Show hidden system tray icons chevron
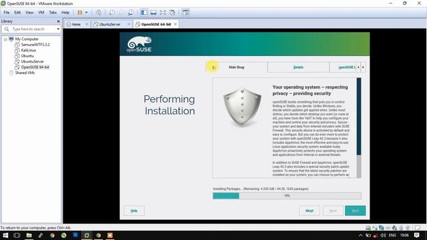This screenshot has height=240, width=427. [x=360, y=235]
